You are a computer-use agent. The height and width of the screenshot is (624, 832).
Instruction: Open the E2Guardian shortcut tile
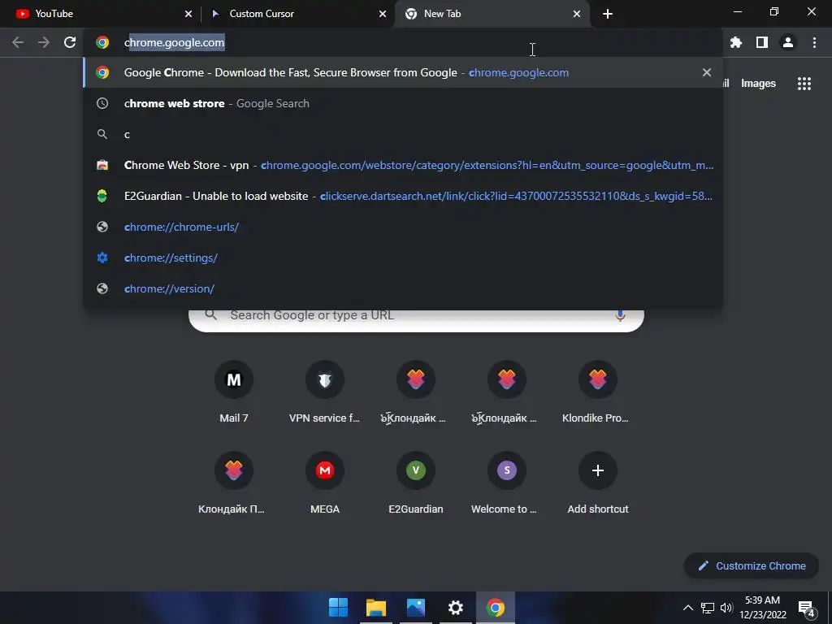pos(416,483)
